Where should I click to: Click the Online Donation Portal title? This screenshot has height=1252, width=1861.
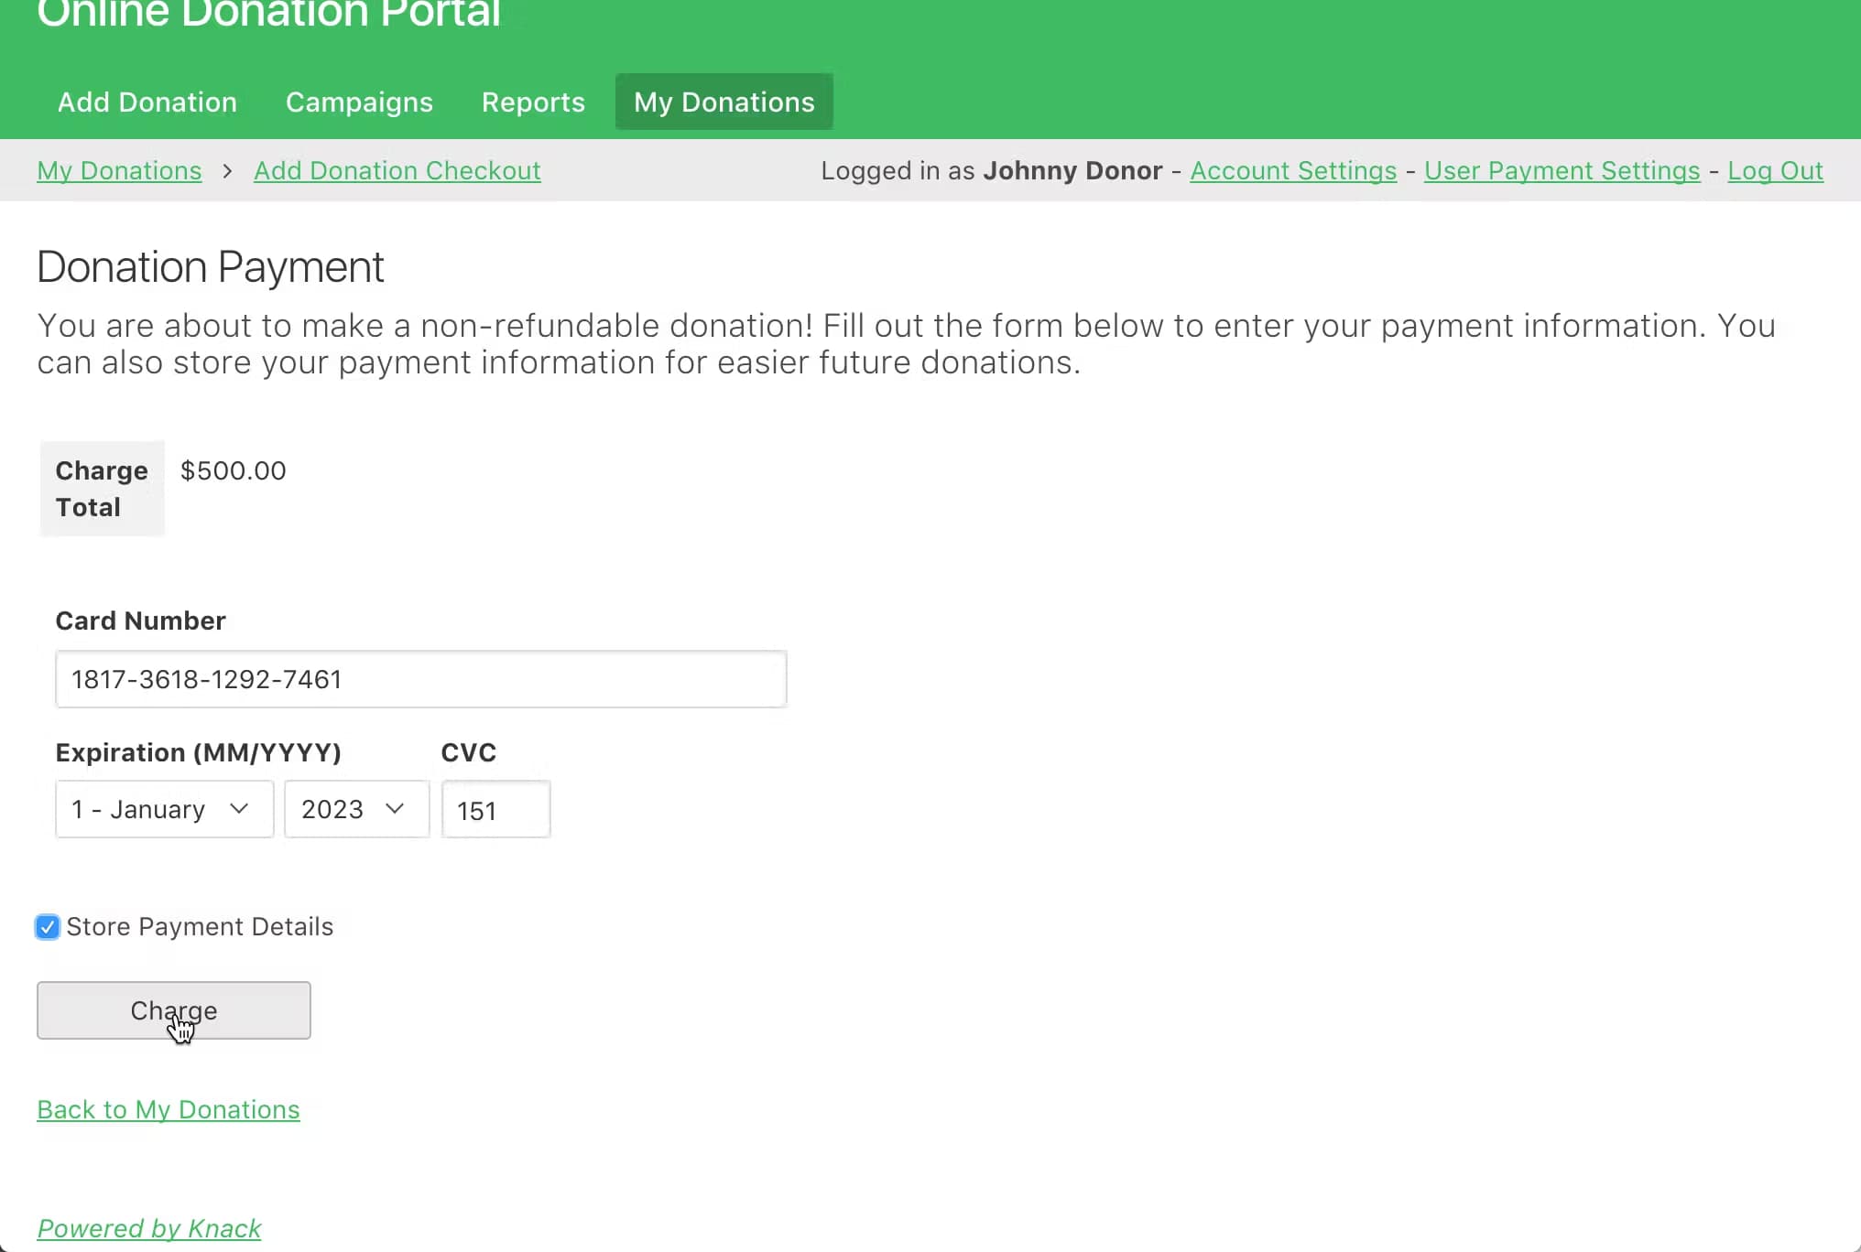[268, 14]
